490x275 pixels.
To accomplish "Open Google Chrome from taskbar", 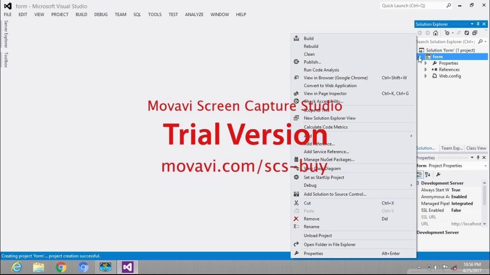I will point(61,267).
